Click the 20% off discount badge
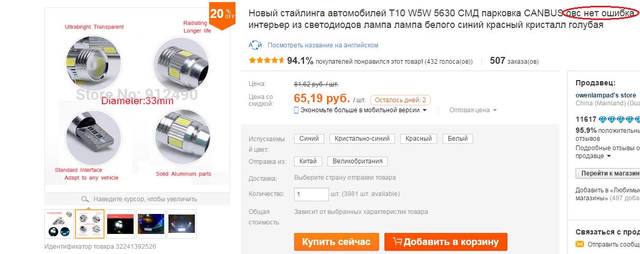 pos(222,14)
